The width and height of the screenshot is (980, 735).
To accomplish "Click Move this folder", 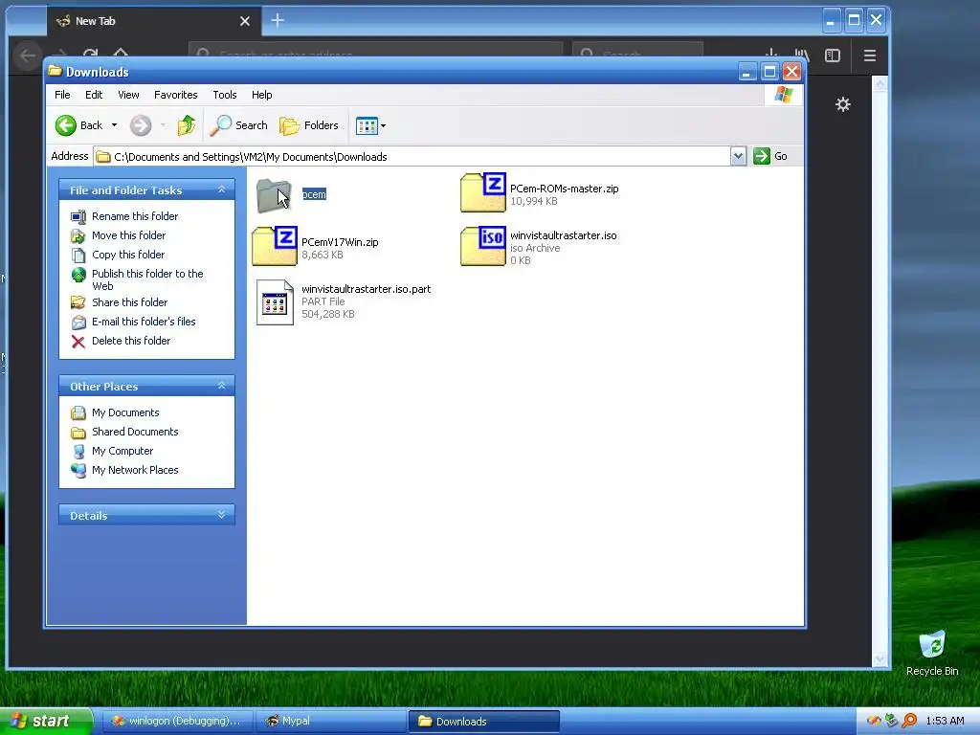I will pyautogui.click(x=129, y=235).
